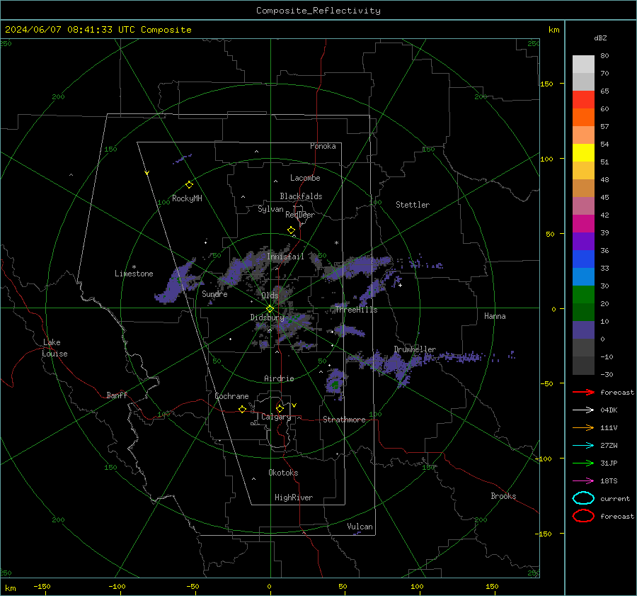637x596 pixels.
Task: Click the Lacombe city label
Action: tap(305, 178)
